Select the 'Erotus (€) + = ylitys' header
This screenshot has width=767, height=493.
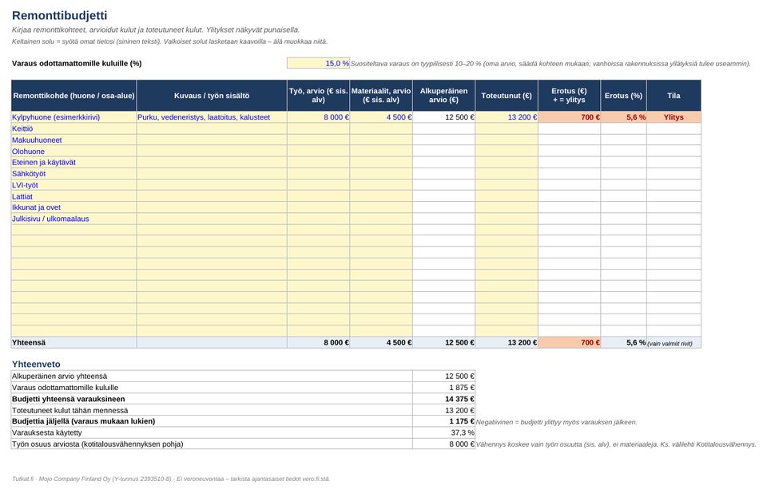(569, 95)
